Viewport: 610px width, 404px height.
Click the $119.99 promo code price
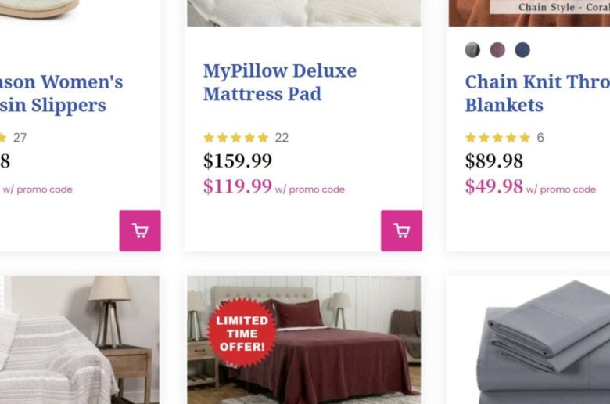click(238, 186)
